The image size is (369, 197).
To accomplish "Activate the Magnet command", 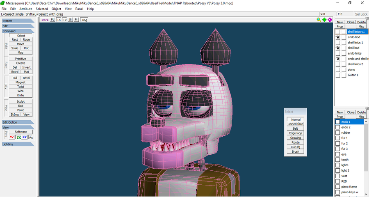I will [20, 82].
